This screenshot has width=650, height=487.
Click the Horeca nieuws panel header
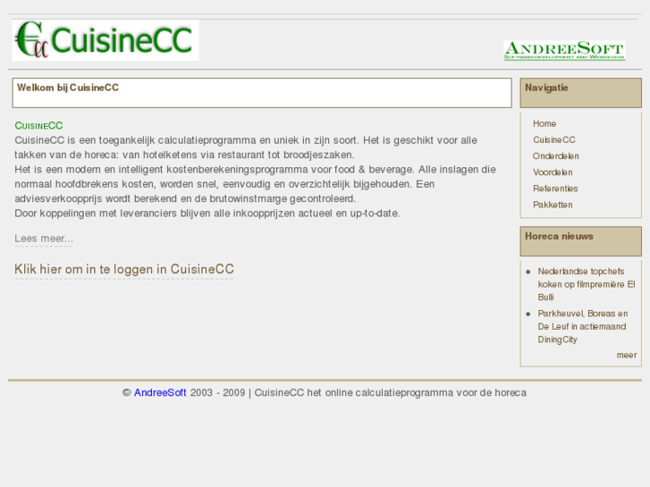tap(581, 241)
